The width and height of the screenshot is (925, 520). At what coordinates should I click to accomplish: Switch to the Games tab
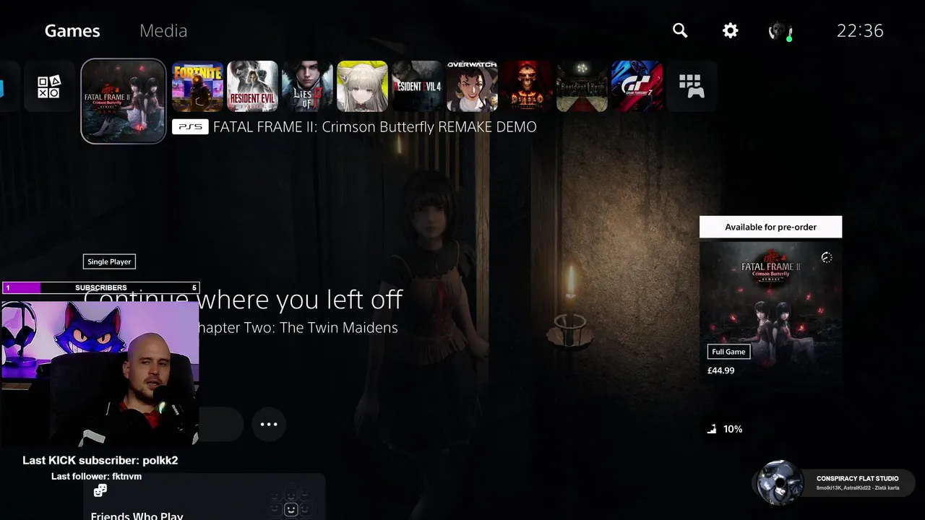(72, 30)
